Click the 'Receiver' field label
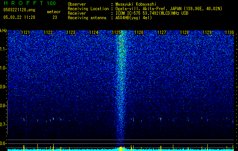 (77, 13)
